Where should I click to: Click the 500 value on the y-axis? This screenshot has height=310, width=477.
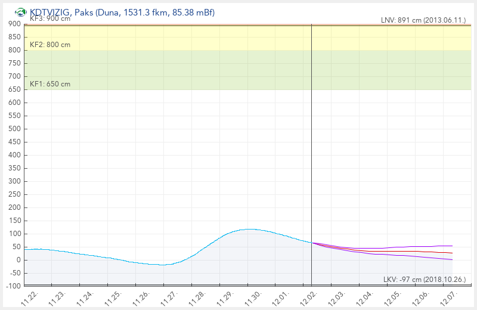pyautogui.click(x=15, y=129)
